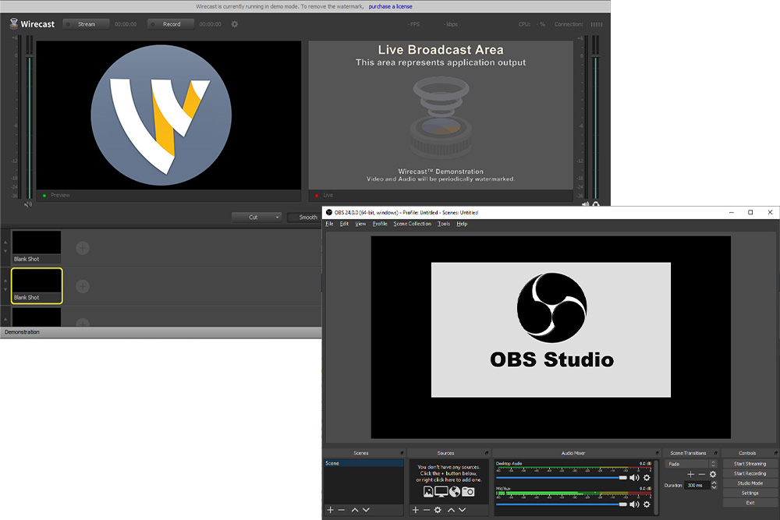Open the Fade transition dropdown in OBS
This screenshot has width=780, height=520.
pyautogui.click(x=690, y=464)
